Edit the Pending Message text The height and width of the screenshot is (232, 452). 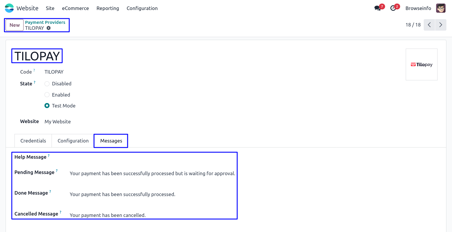click(153, 173)
